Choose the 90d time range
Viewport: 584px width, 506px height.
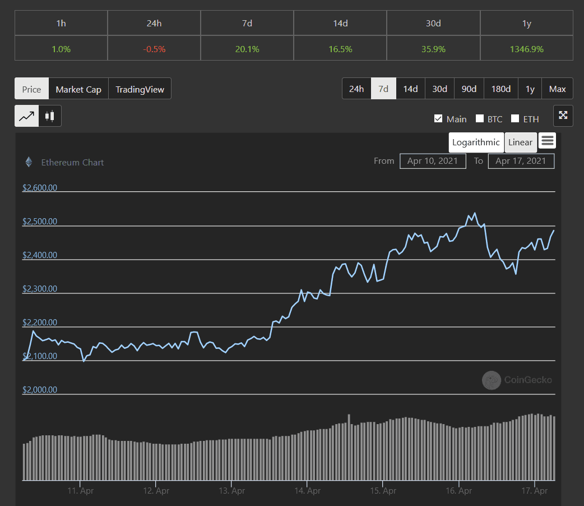click(x=469, y=89)
